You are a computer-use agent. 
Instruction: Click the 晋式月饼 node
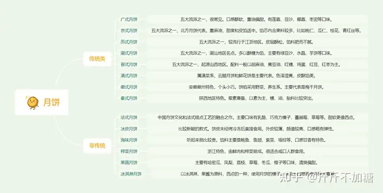[x=129, y=65]
